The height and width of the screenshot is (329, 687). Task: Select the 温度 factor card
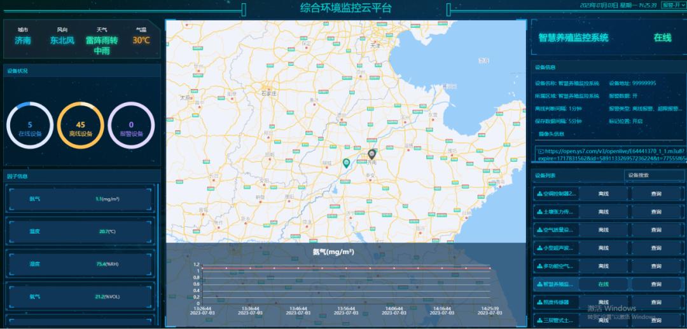pyautogui.click(x=80, y=231)
